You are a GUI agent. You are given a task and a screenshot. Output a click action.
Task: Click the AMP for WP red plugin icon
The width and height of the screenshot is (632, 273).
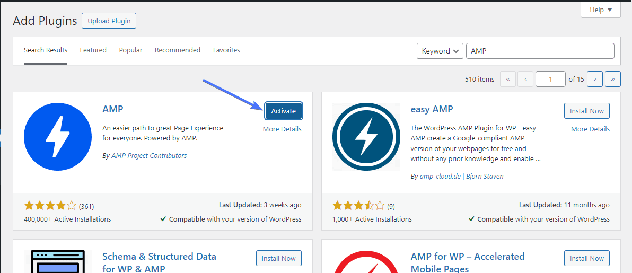[x=366, y=262]
